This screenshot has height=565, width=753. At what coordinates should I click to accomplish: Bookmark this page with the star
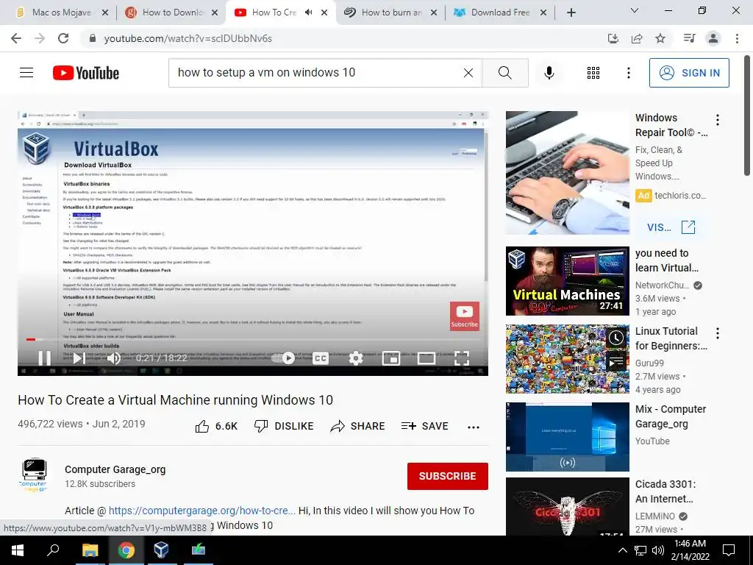tap(660, 38)
